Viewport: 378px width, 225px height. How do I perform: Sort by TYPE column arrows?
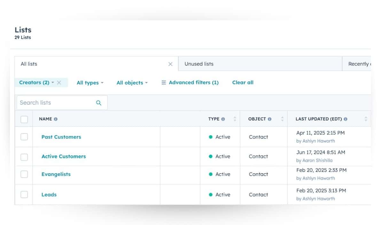(x=235, y=119)
